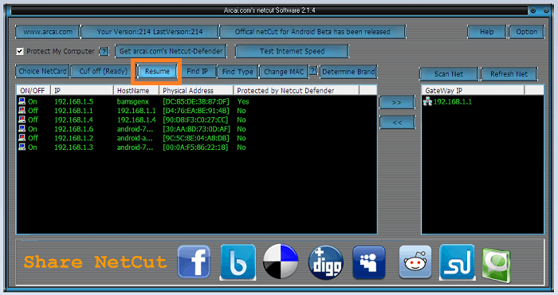Click Protected by Netcut Defender column header

[x=296, y=90]
